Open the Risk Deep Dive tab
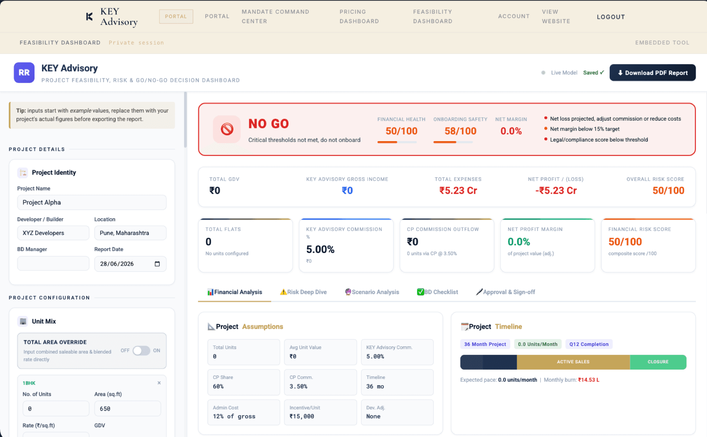707x437 pixels. [x=303, y=292]
